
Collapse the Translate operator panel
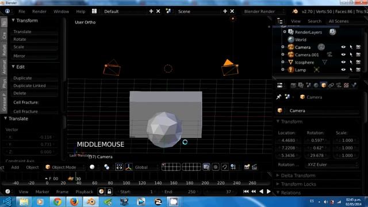(x=5, y=118)
